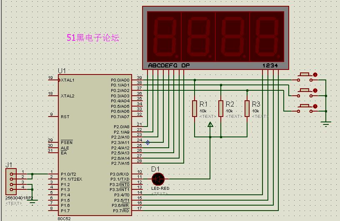
Task: Click the second digit of the display
Action: (198, 37)
